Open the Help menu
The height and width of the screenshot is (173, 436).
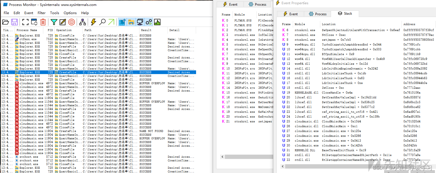85,13
